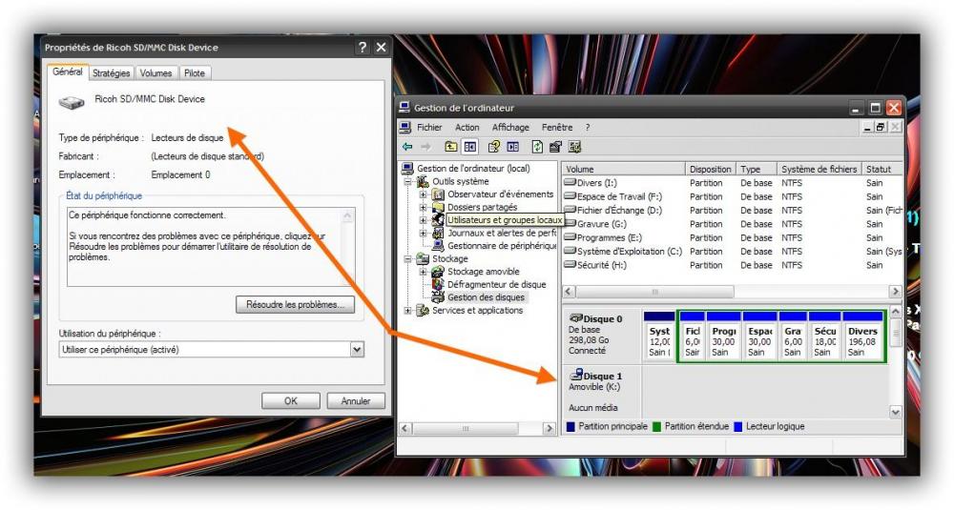Open the Affichage menu
Viewport: 954px width, 510px height.
tap(510, 128)
